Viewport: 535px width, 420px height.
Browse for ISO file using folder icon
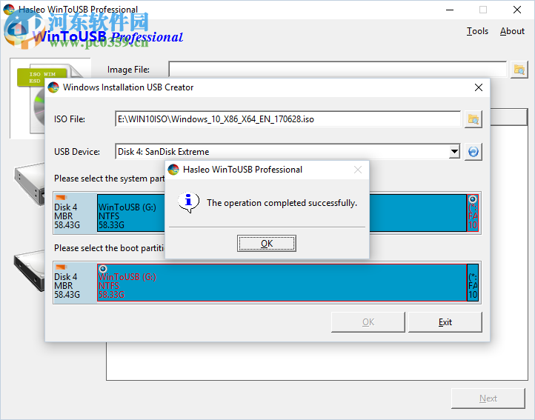pos(473,119)
